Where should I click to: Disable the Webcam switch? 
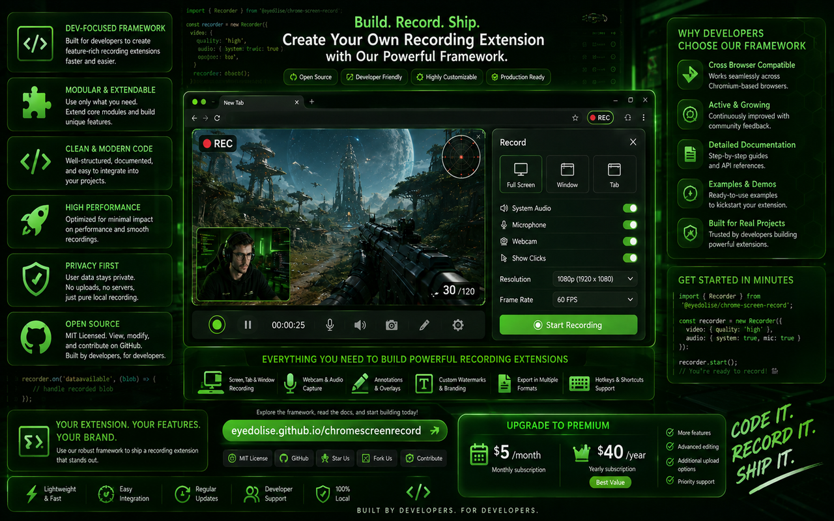tap(630, 242)
